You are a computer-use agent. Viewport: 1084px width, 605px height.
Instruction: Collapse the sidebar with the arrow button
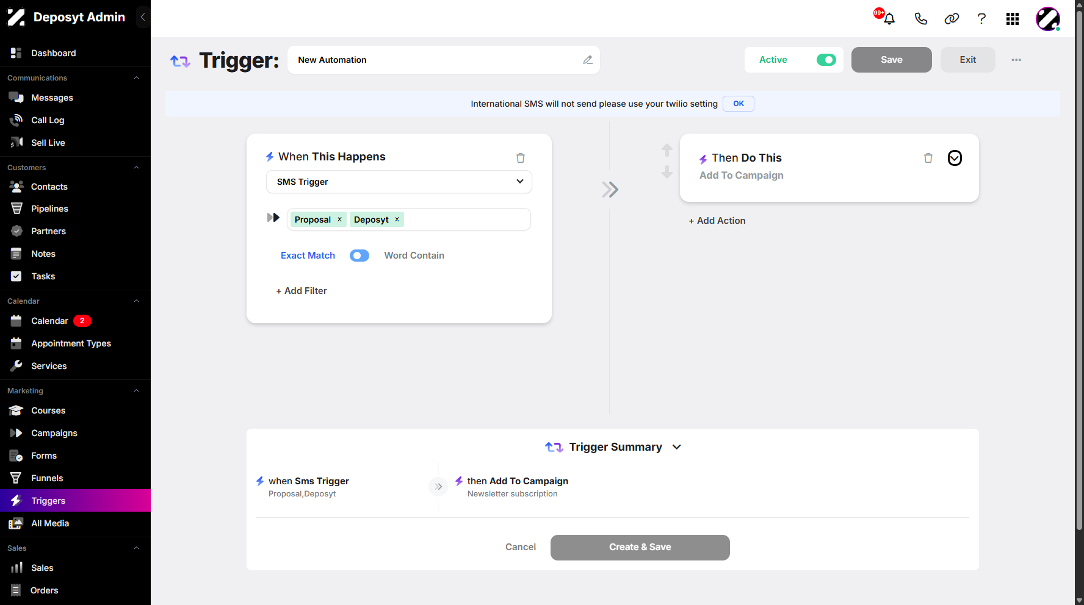click(143, 17)
